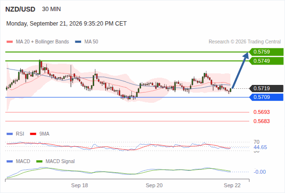Click the green MACD Signal legend swatch

click(x=39, y=161)
